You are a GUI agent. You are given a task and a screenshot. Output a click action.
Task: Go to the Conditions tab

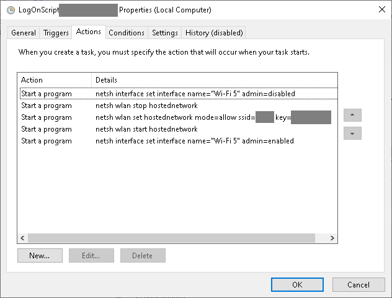(127, 33)
